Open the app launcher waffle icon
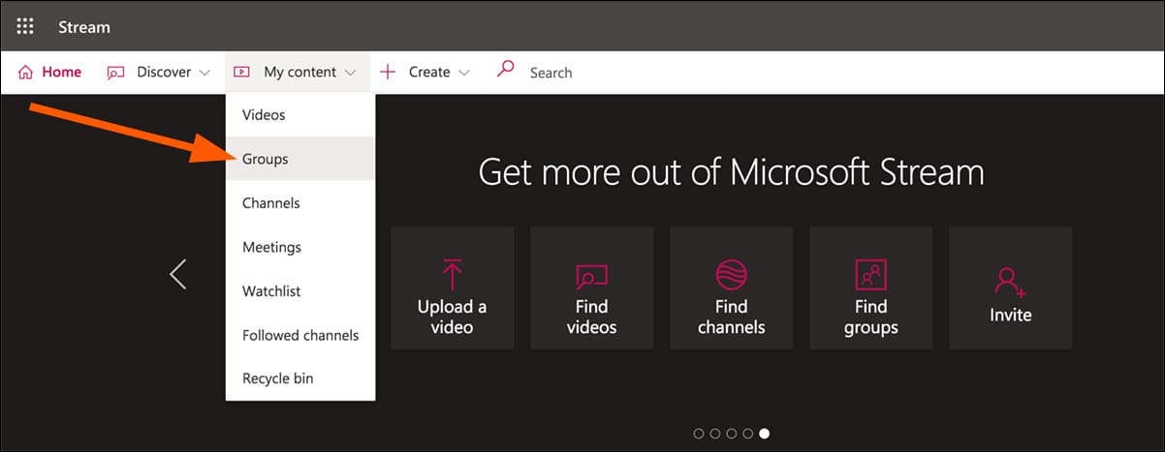Viewport: 1165px width, 452px height. point(26,26)
